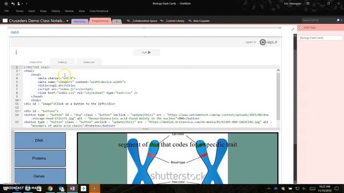Open the File menu

[6, 11]
